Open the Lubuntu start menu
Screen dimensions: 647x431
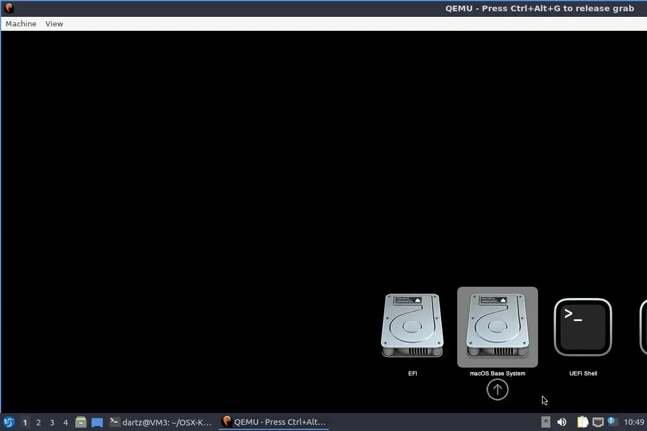pos(9,422)
